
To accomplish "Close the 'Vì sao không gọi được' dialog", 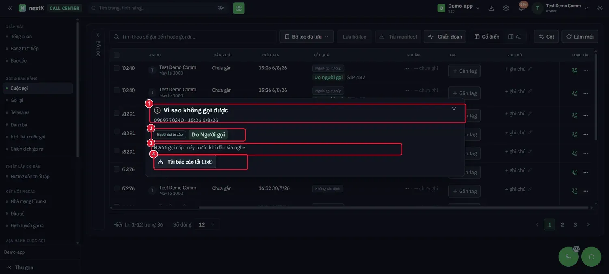I will [x=454, y=108].
